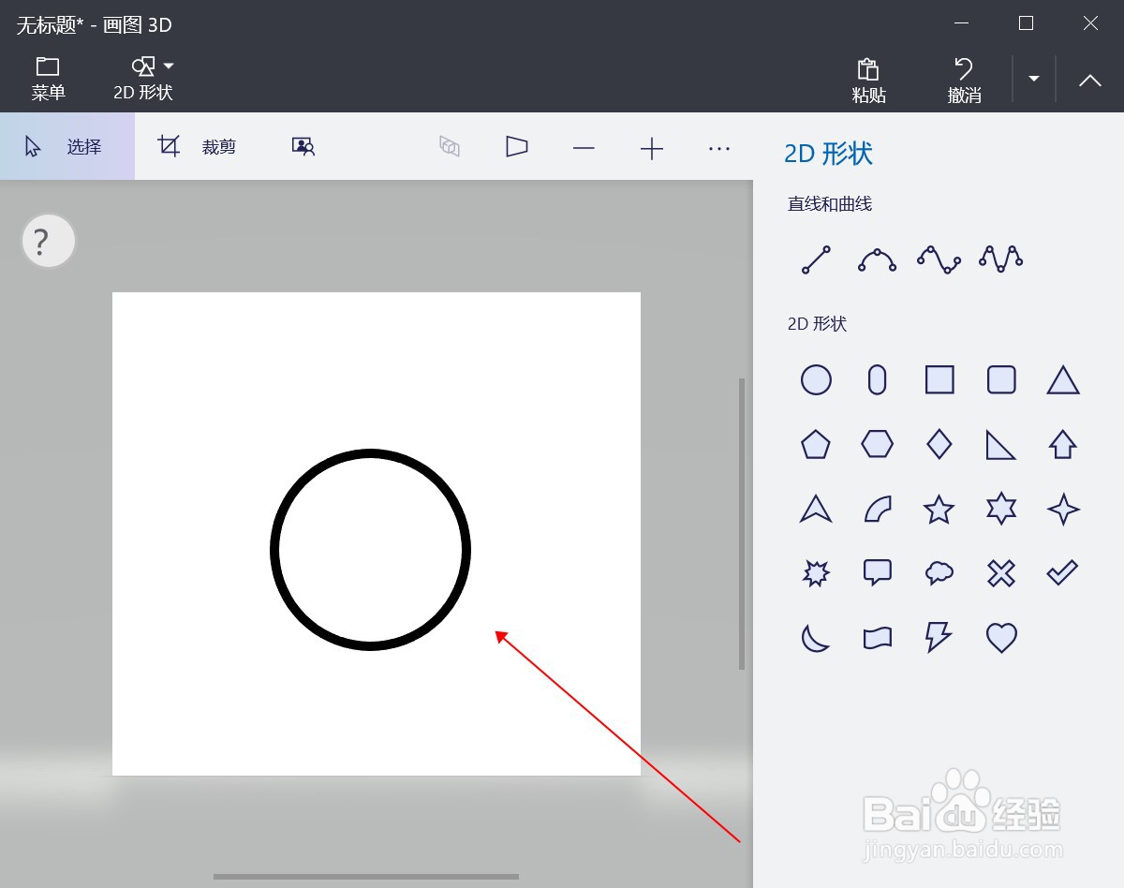Zoom in with the plus button
This screenshot has height=888, width=1124.
[652, 148]
